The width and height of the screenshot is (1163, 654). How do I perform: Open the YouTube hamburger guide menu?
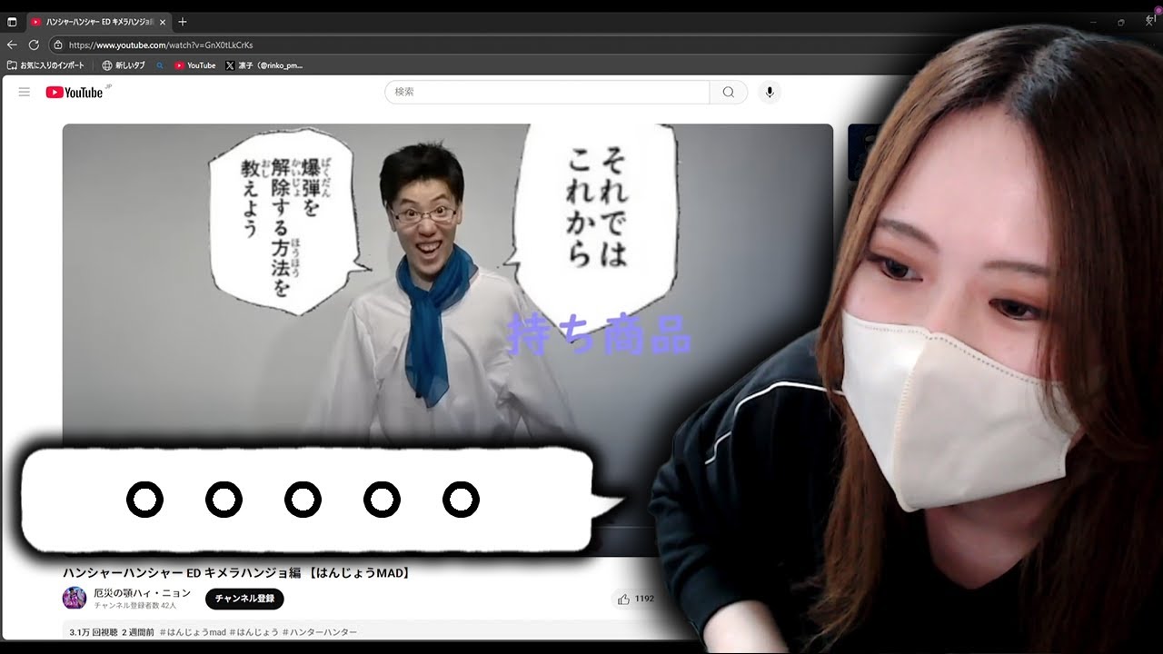(x=25, y=93)
